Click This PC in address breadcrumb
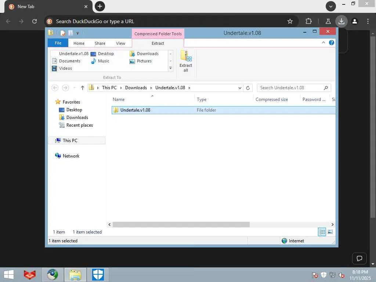 (109, 88)
